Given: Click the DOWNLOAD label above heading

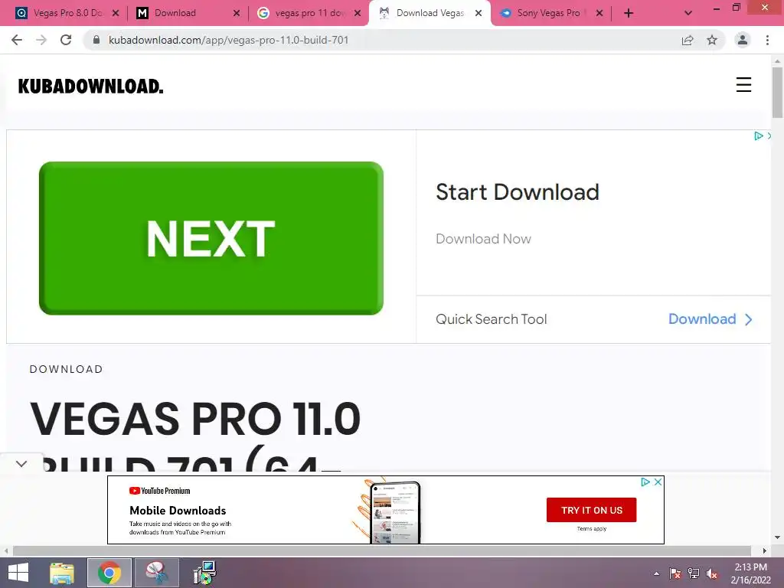Looking at the screenshot, I should tap(66, 369).
